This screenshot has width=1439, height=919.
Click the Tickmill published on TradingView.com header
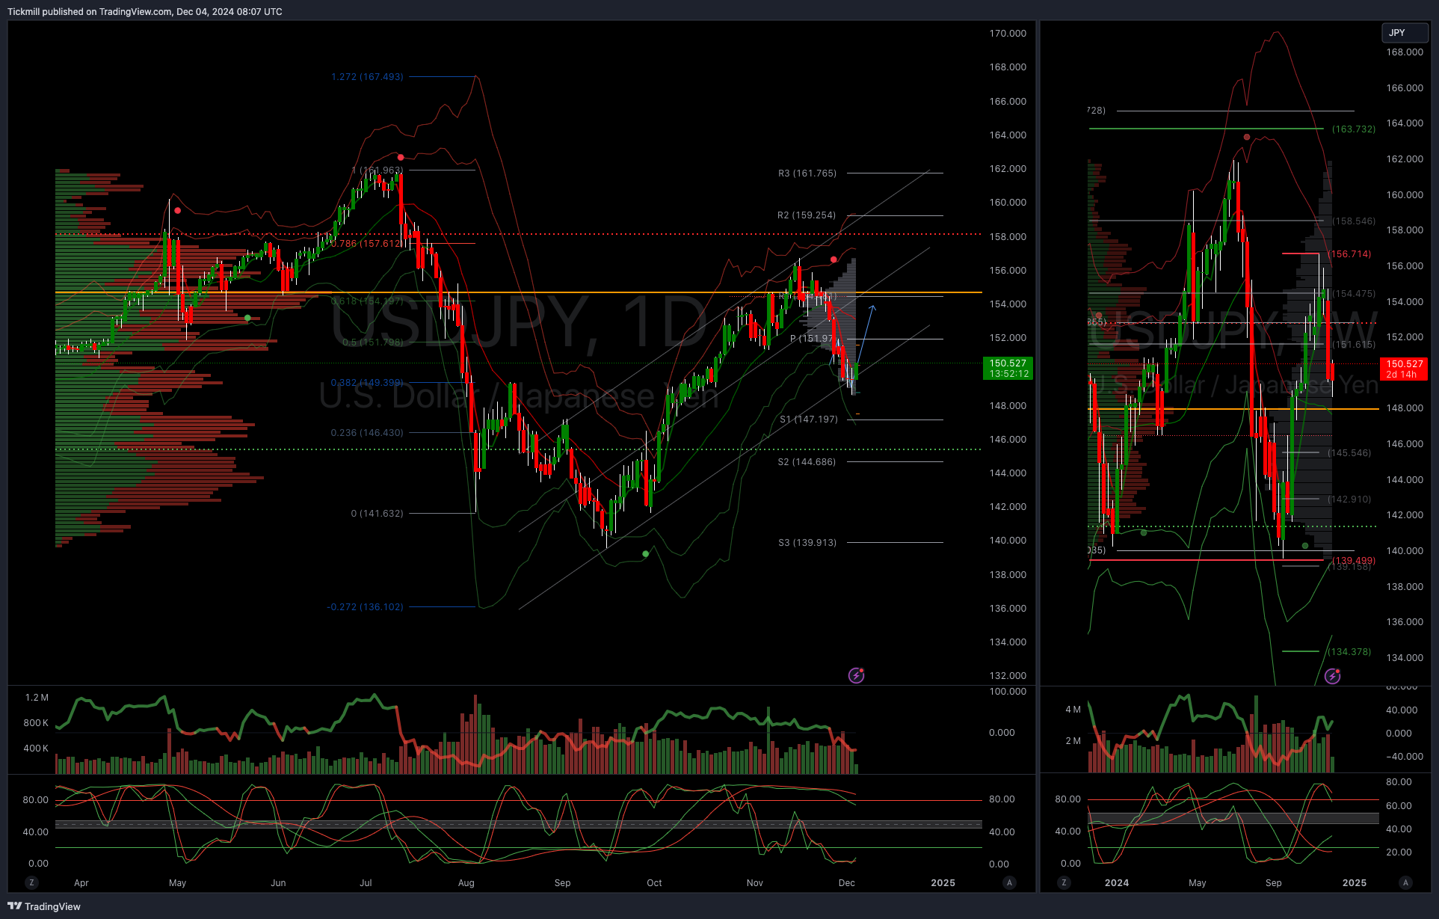coord(145,11)
